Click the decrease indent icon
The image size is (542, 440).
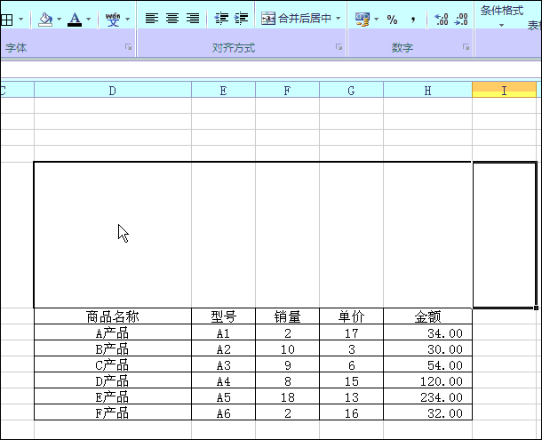(221, 18)
